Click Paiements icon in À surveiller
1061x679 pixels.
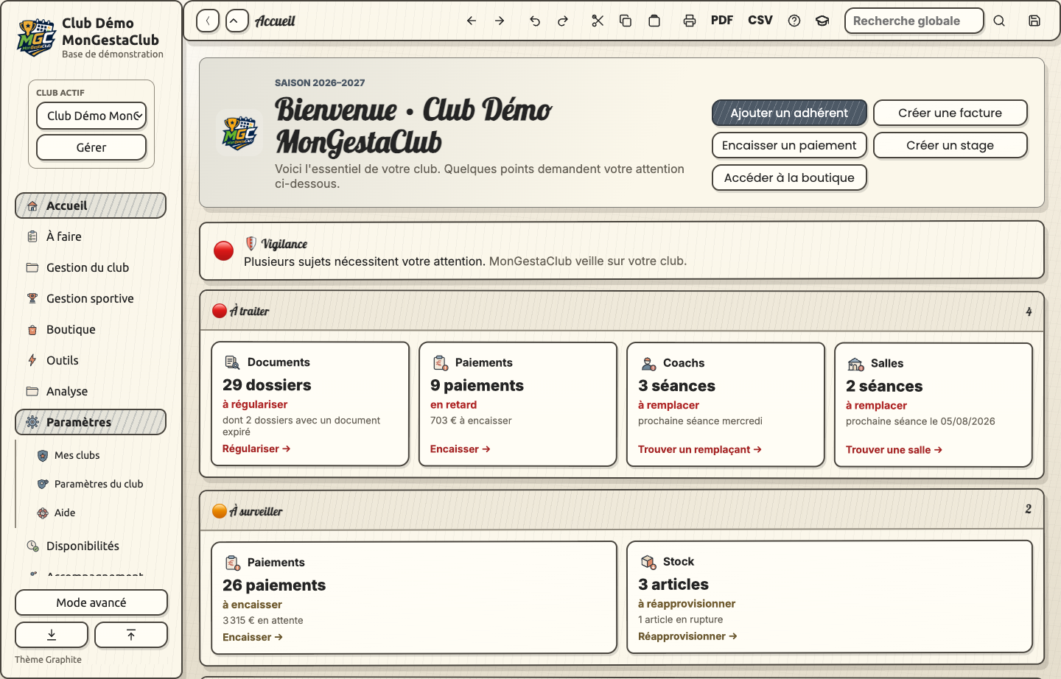[x=233, y=563]
